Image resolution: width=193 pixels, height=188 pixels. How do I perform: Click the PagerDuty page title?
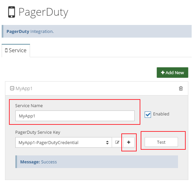(x=43, y=12)
